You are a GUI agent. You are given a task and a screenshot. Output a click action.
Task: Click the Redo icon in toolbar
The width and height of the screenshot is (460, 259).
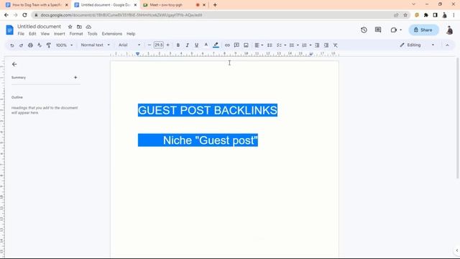pos(21,45)
